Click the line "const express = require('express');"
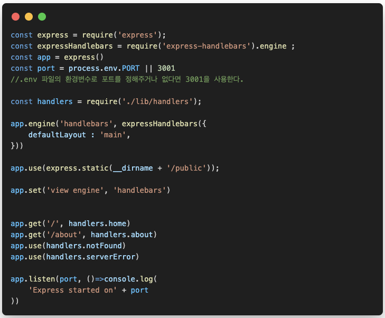385x318 pixels. click(88, 35)
